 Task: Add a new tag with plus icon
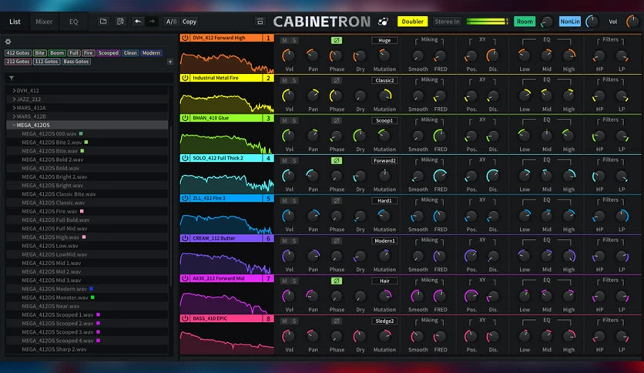point(170,62)
